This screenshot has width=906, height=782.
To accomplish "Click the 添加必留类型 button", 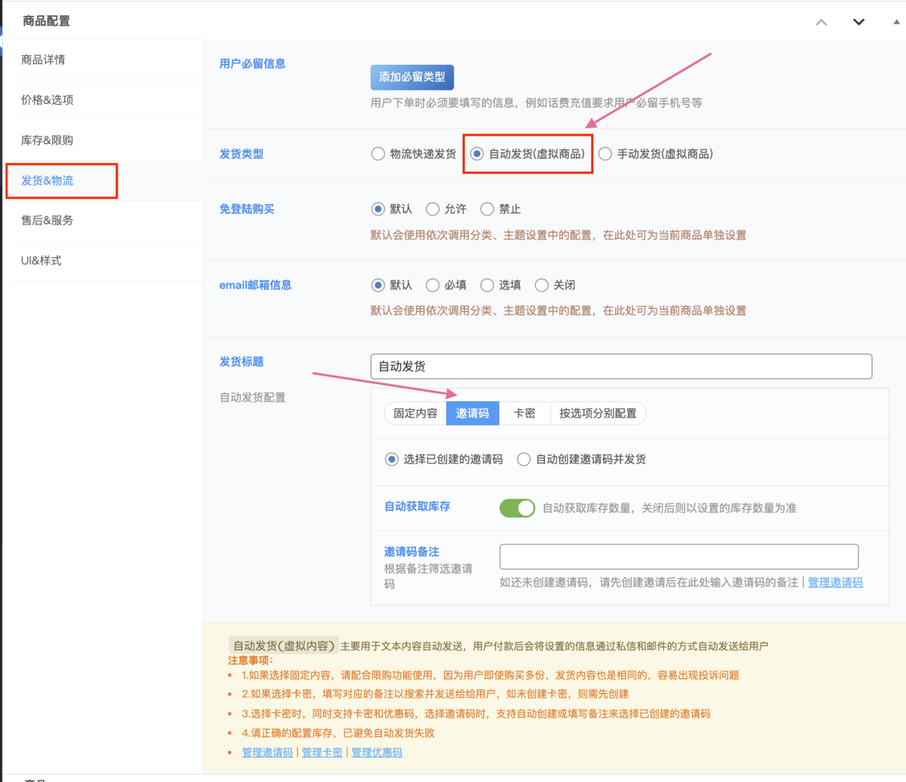I will [411, 77].
